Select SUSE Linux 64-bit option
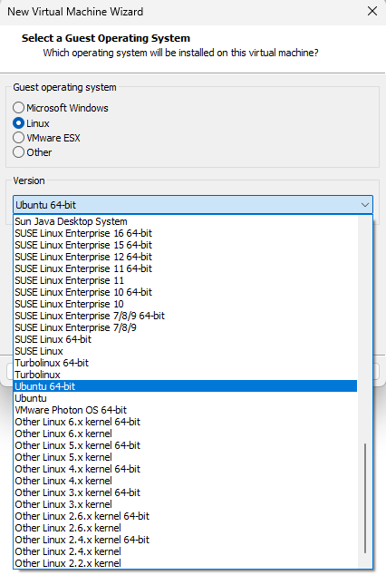This screenshot has height=575, width=386. 186,339
